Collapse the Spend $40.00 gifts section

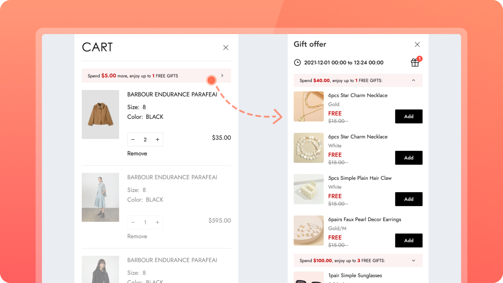click(x=413, y=80)
